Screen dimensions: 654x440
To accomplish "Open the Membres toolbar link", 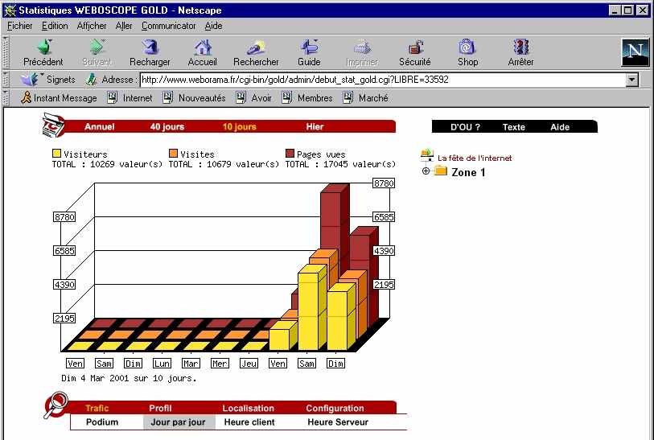I will coord(307,98).
